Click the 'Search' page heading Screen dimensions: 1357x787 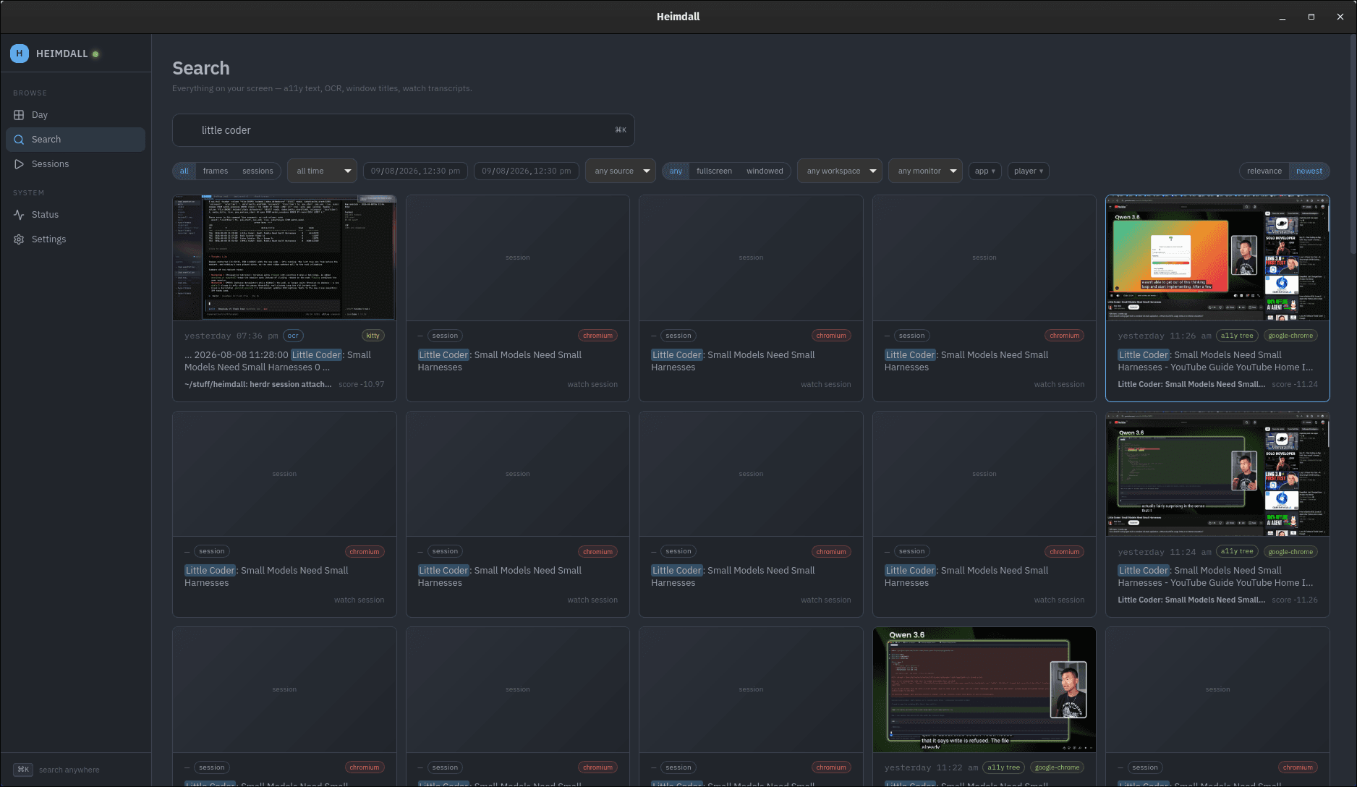tap(201, 68)
